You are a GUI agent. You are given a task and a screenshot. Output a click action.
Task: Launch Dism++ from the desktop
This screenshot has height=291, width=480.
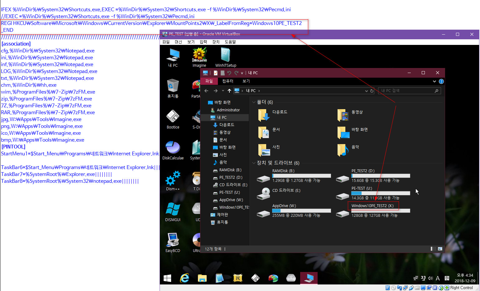click(x=173, y=181)
